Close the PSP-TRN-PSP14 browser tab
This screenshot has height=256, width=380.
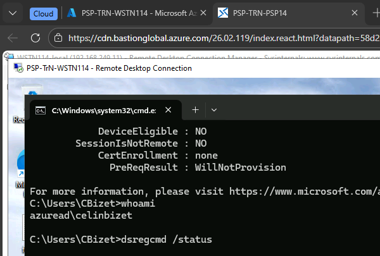355,13
